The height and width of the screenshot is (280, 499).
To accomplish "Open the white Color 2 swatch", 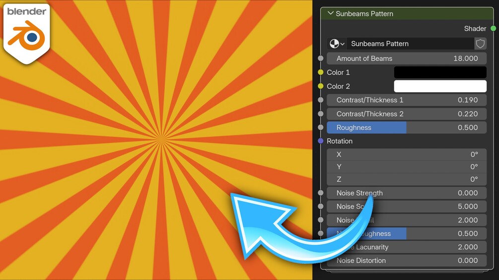I will (440, 86).
